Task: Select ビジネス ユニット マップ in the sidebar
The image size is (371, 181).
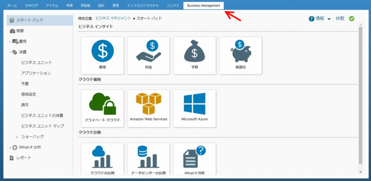Action: point(42,126)
